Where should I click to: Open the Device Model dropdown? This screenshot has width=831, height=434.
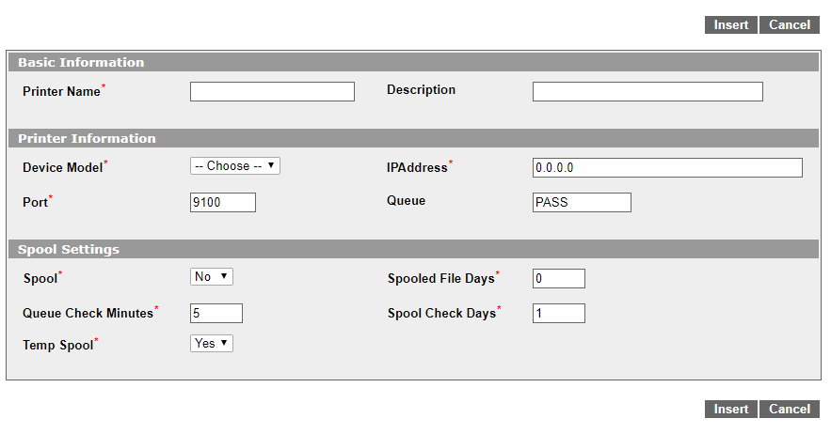(234, 165)
